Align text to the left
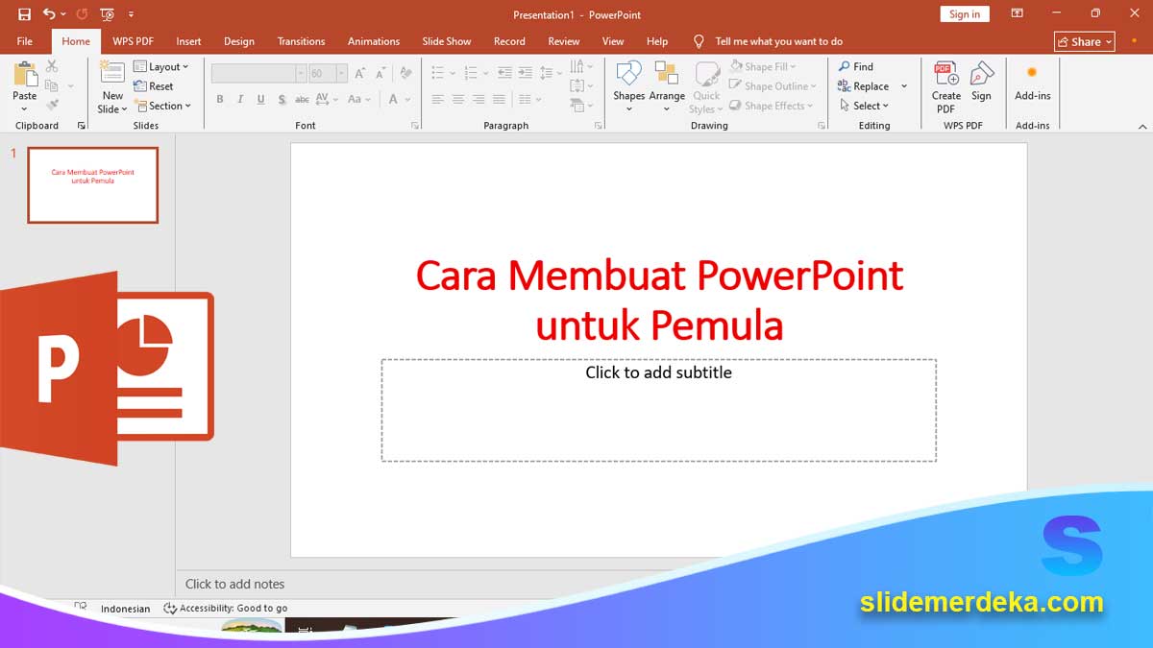 (438, 99)
